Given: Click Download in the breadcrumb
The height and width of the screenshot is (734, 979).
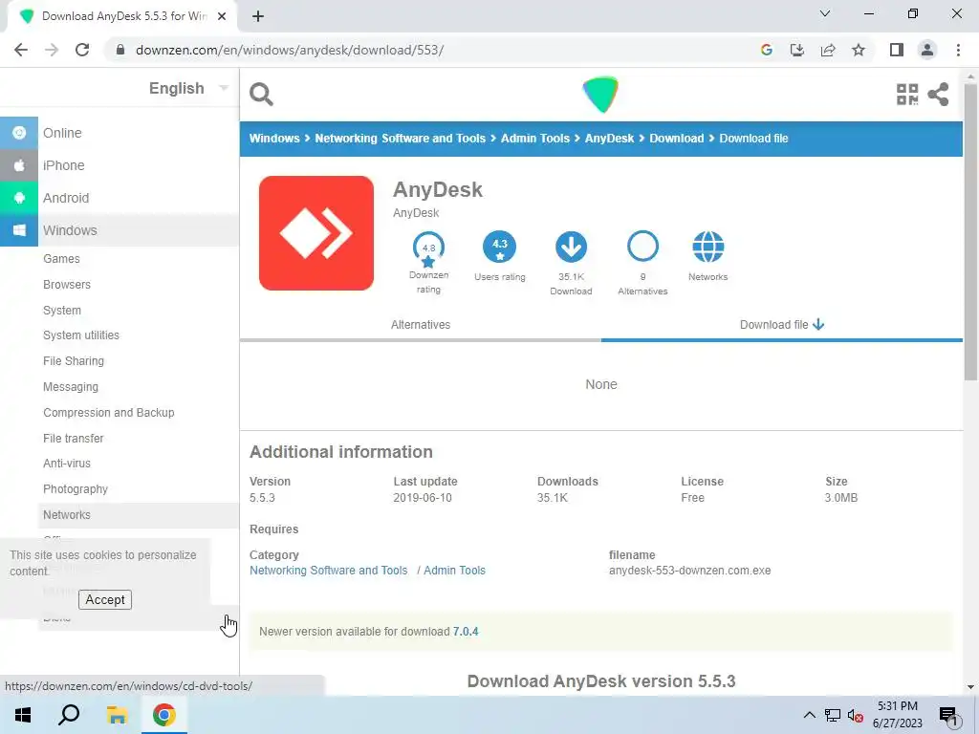Looking at the screenshot, I should (x=676, y=139).
